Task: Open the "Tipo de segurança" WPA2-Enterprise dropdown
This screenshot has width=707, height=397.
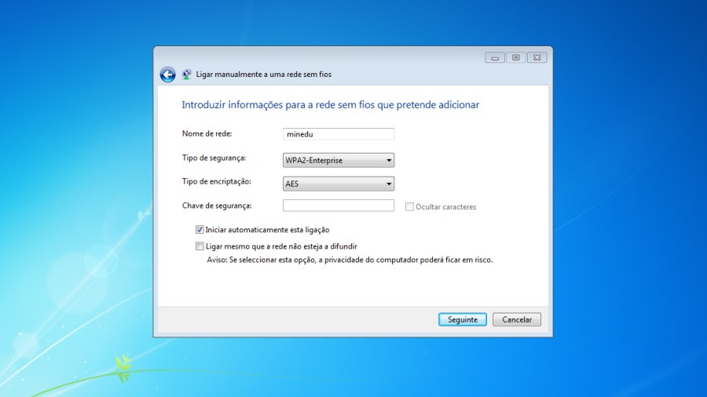Action: pos(338,161)
